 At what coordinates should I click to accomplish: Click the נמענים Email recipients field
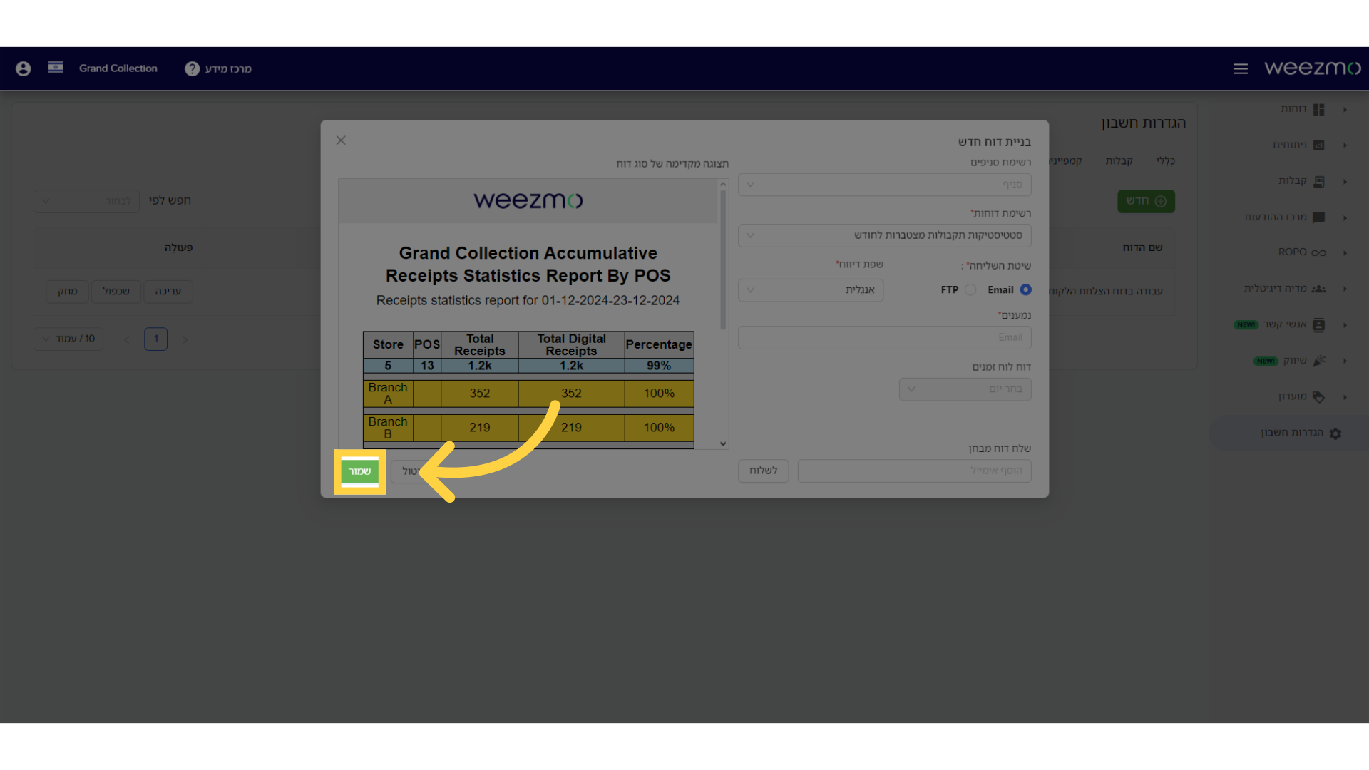point(884,338)
